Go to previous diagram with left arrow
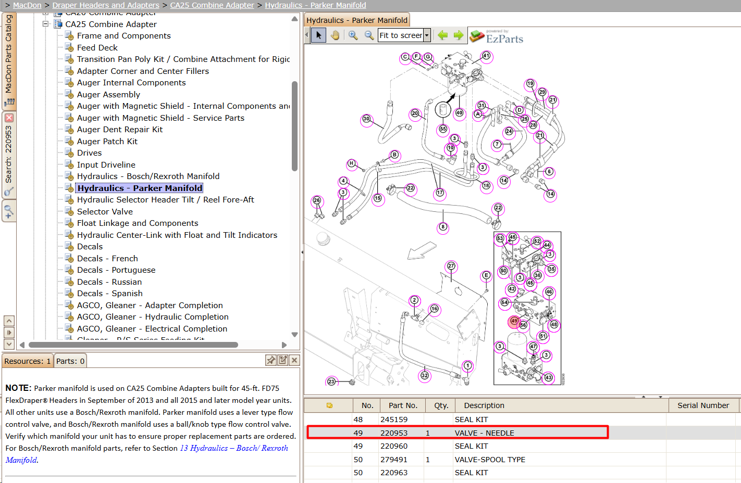Viewport: 741px width, 483px height. coord(443,35)
